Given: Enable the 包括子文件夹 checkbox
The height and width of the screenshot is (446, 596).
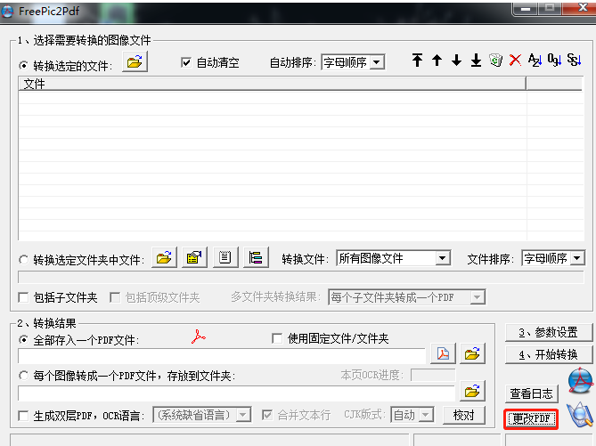Looking at the screenshot, I should (x=23, y=297).
